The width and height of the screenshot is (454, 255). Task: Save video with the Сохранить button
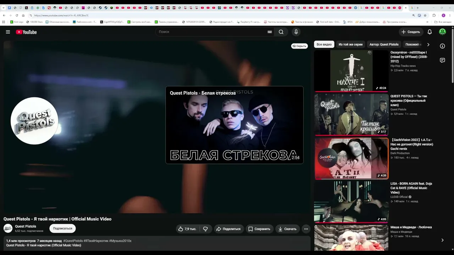[x=259, y=229]
